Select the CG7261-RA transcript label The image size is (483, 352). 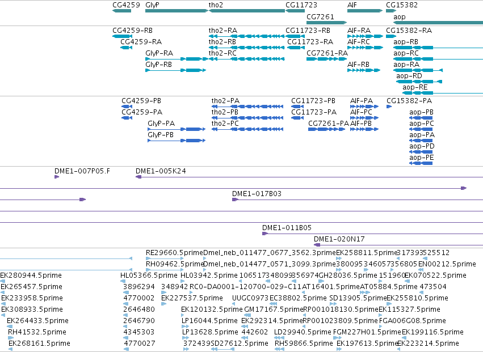(x=327, y=53)
